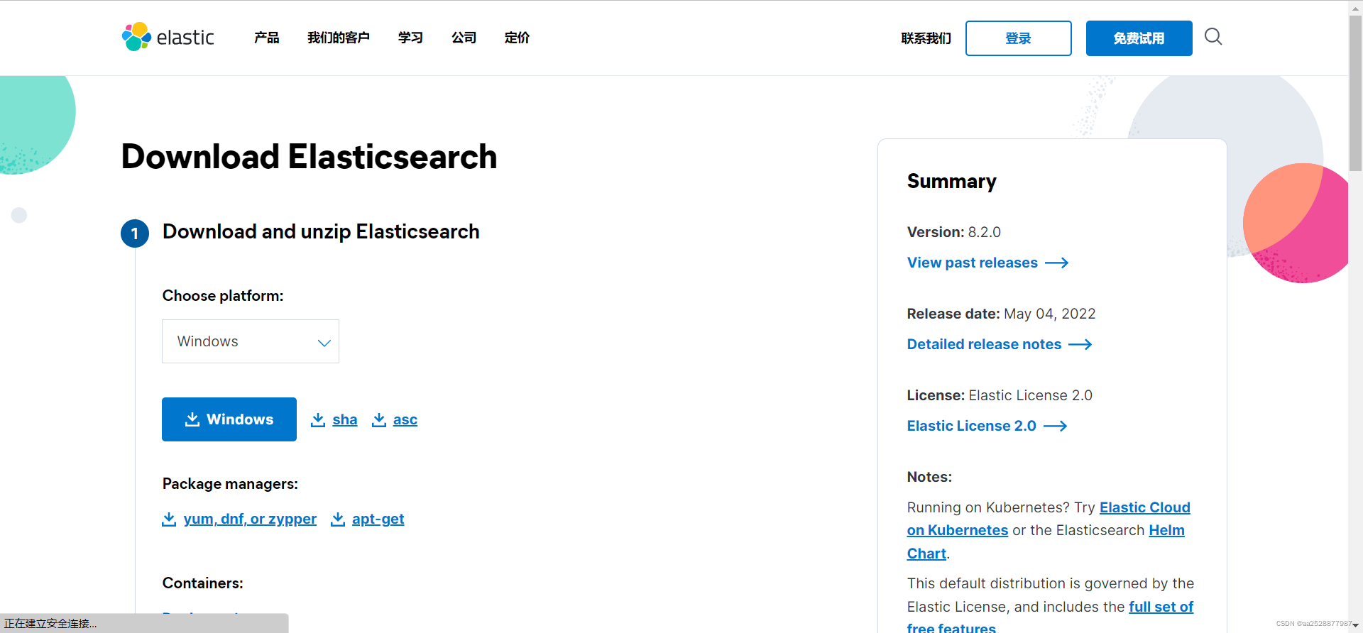Click download icon beside yum, dnf, or zypper
The height and width of the screenshot is (633, 1363).
(169, 519)
